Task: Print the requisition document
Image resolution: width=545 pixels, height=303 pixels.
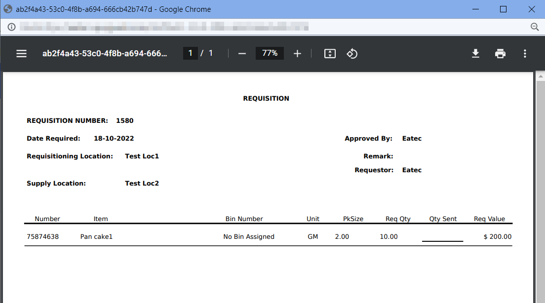Action: coord(500,53)
